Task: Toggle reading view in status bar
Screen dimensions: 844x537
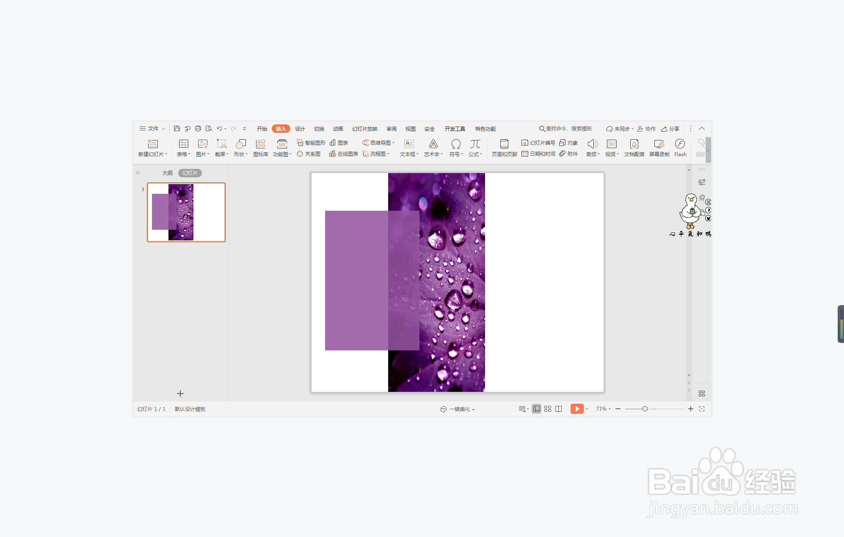Action: click(559, 409)
